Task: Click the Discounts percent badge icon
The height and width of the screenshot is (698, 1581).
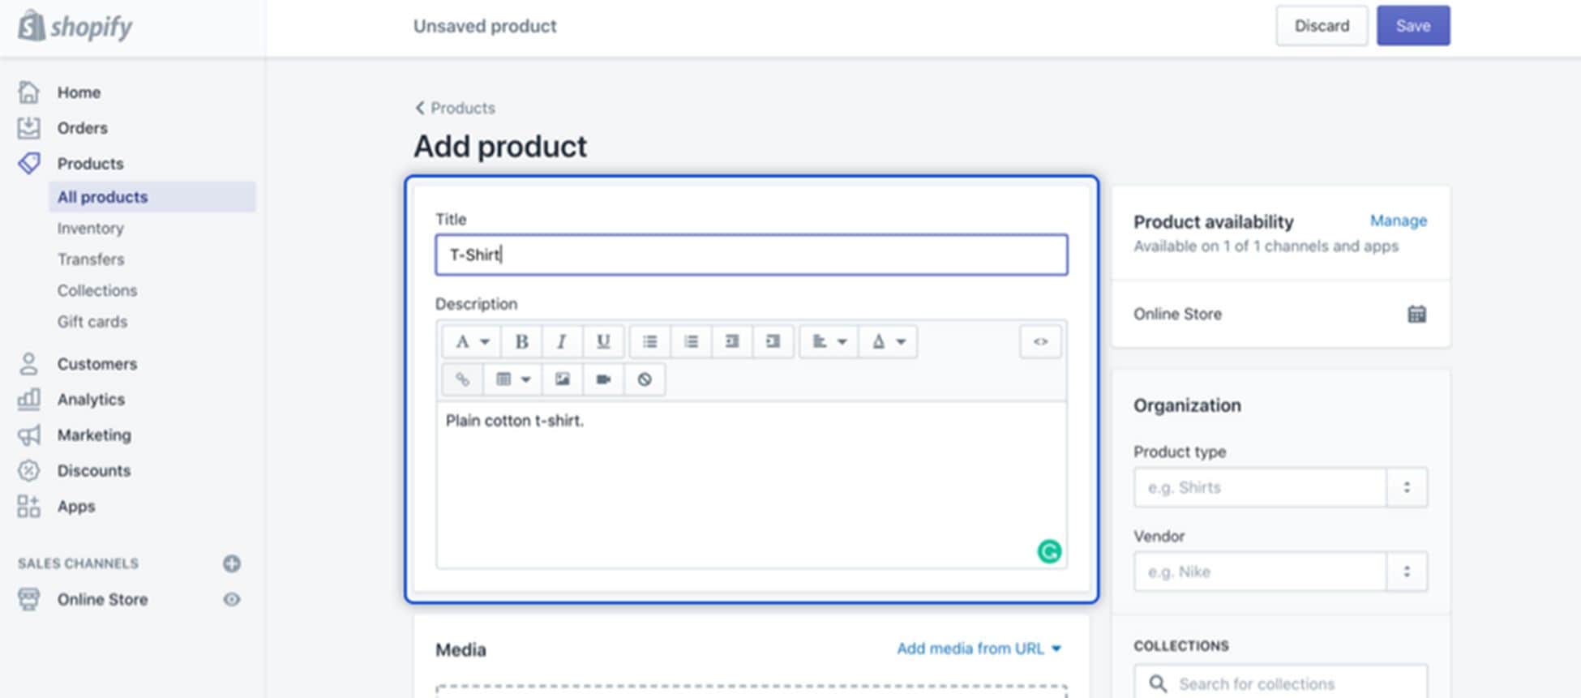Action: click(x=28, y=471)
